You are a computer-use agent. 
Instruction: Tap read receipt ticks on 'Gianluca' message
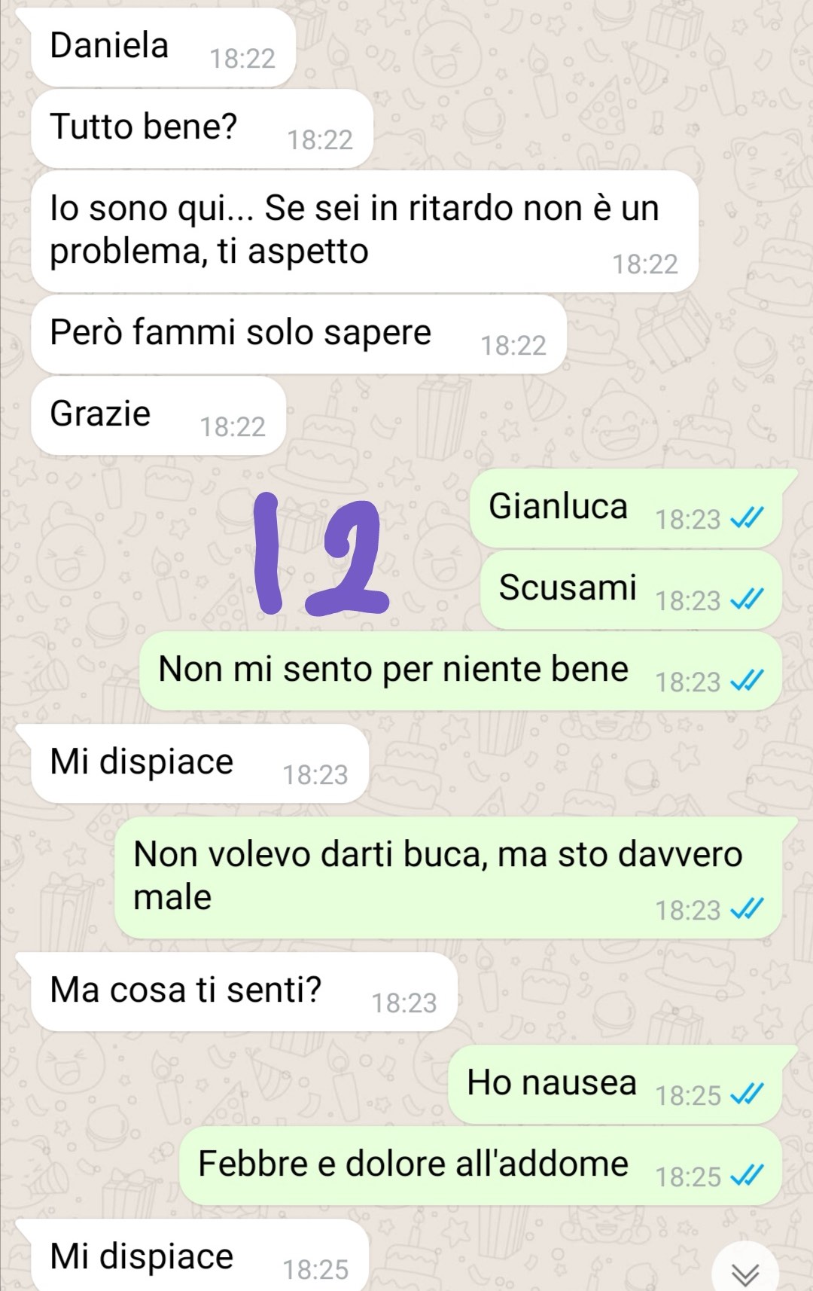[x=748, y=517]
